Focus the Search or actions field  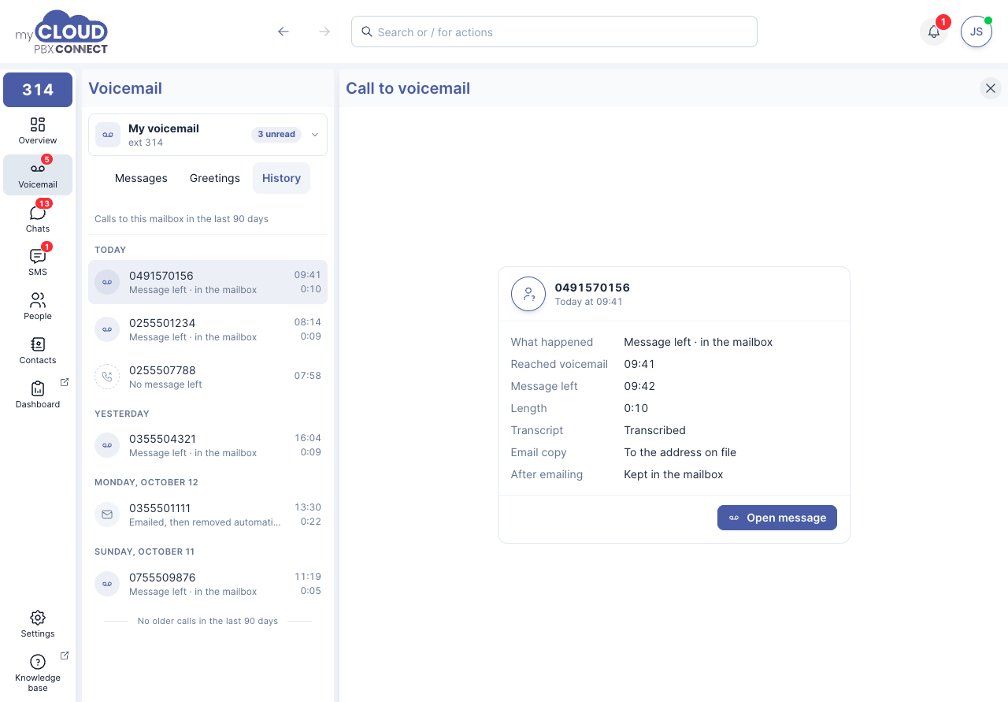tap(554, 32)
